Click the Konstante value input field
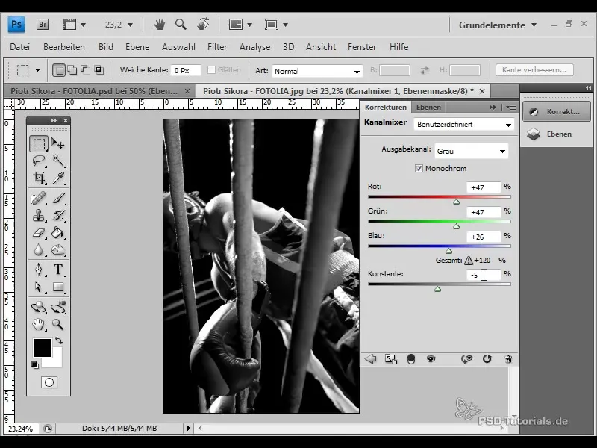Viewport: 597px width, 448px height. click(482, 275)
